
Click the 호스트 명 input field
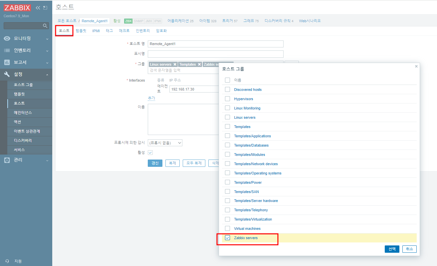pyautogui.click(x=216, y=44)
